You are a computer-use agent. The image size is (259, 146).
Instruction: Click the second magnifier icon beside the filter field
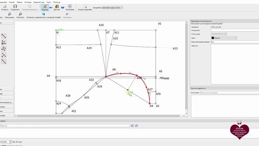point(136,126)
